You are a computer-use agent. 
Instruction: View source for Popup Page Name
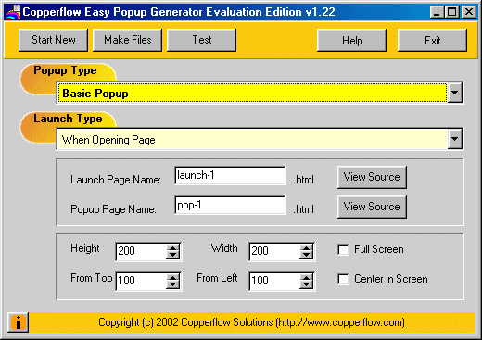click(372, 207)
